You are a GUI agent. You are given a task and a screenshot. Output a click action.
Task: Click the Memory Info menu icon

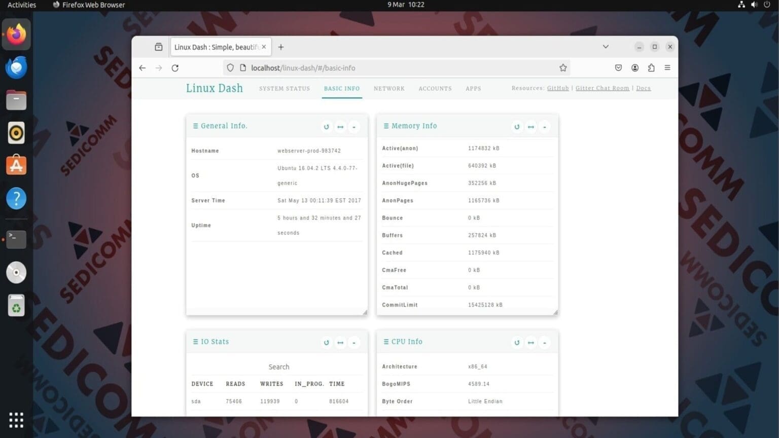pos(386,126)
